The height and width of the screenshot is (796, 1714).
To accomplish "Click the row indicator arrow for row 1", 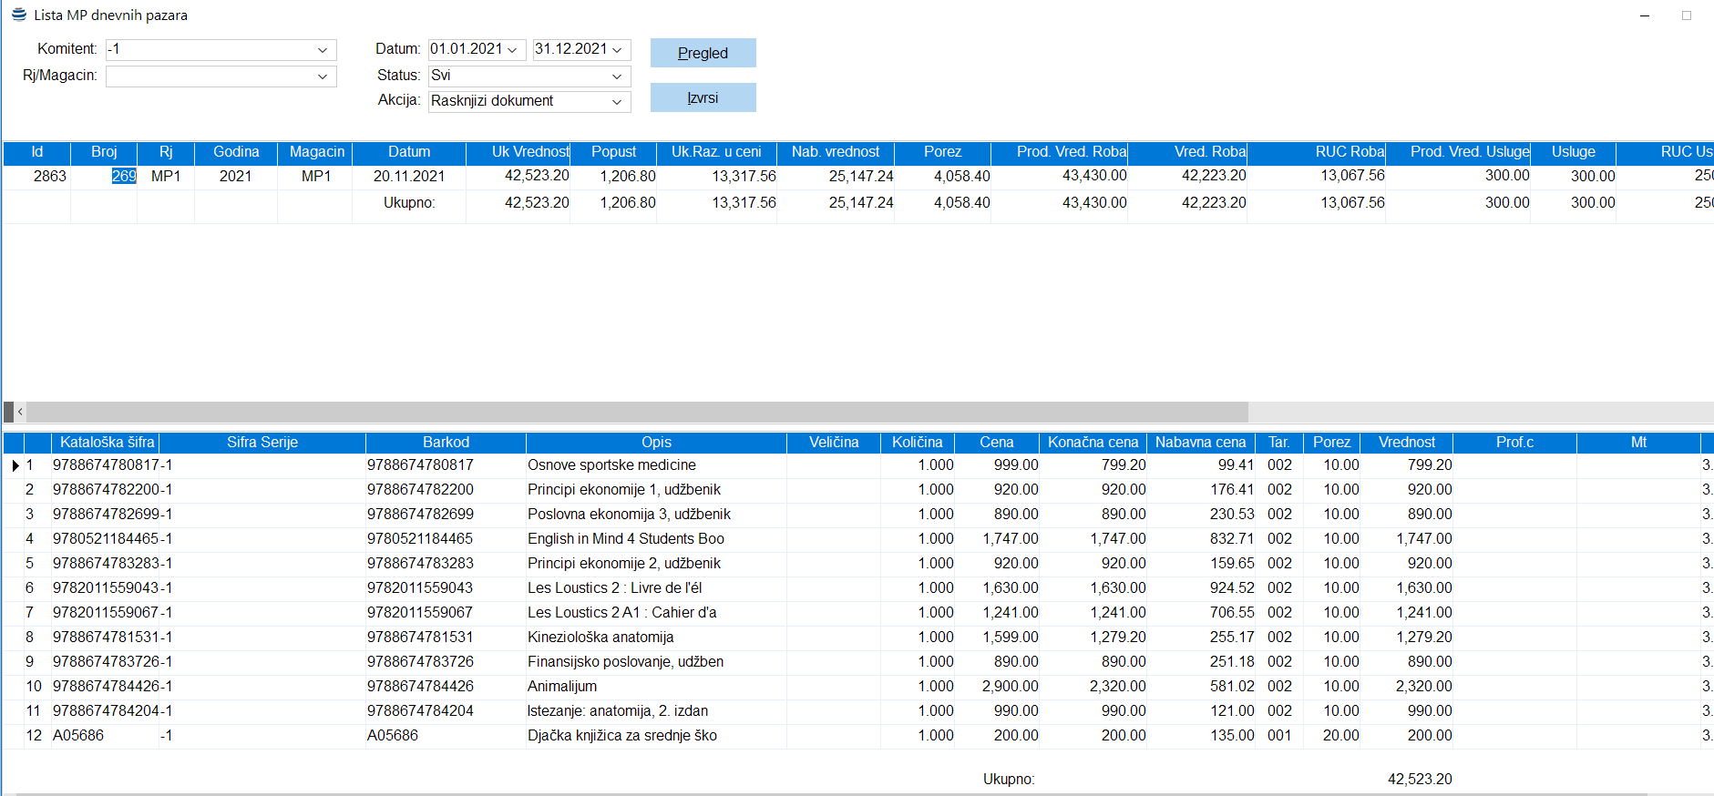I will pyautogui.click(x=15, y=465).
